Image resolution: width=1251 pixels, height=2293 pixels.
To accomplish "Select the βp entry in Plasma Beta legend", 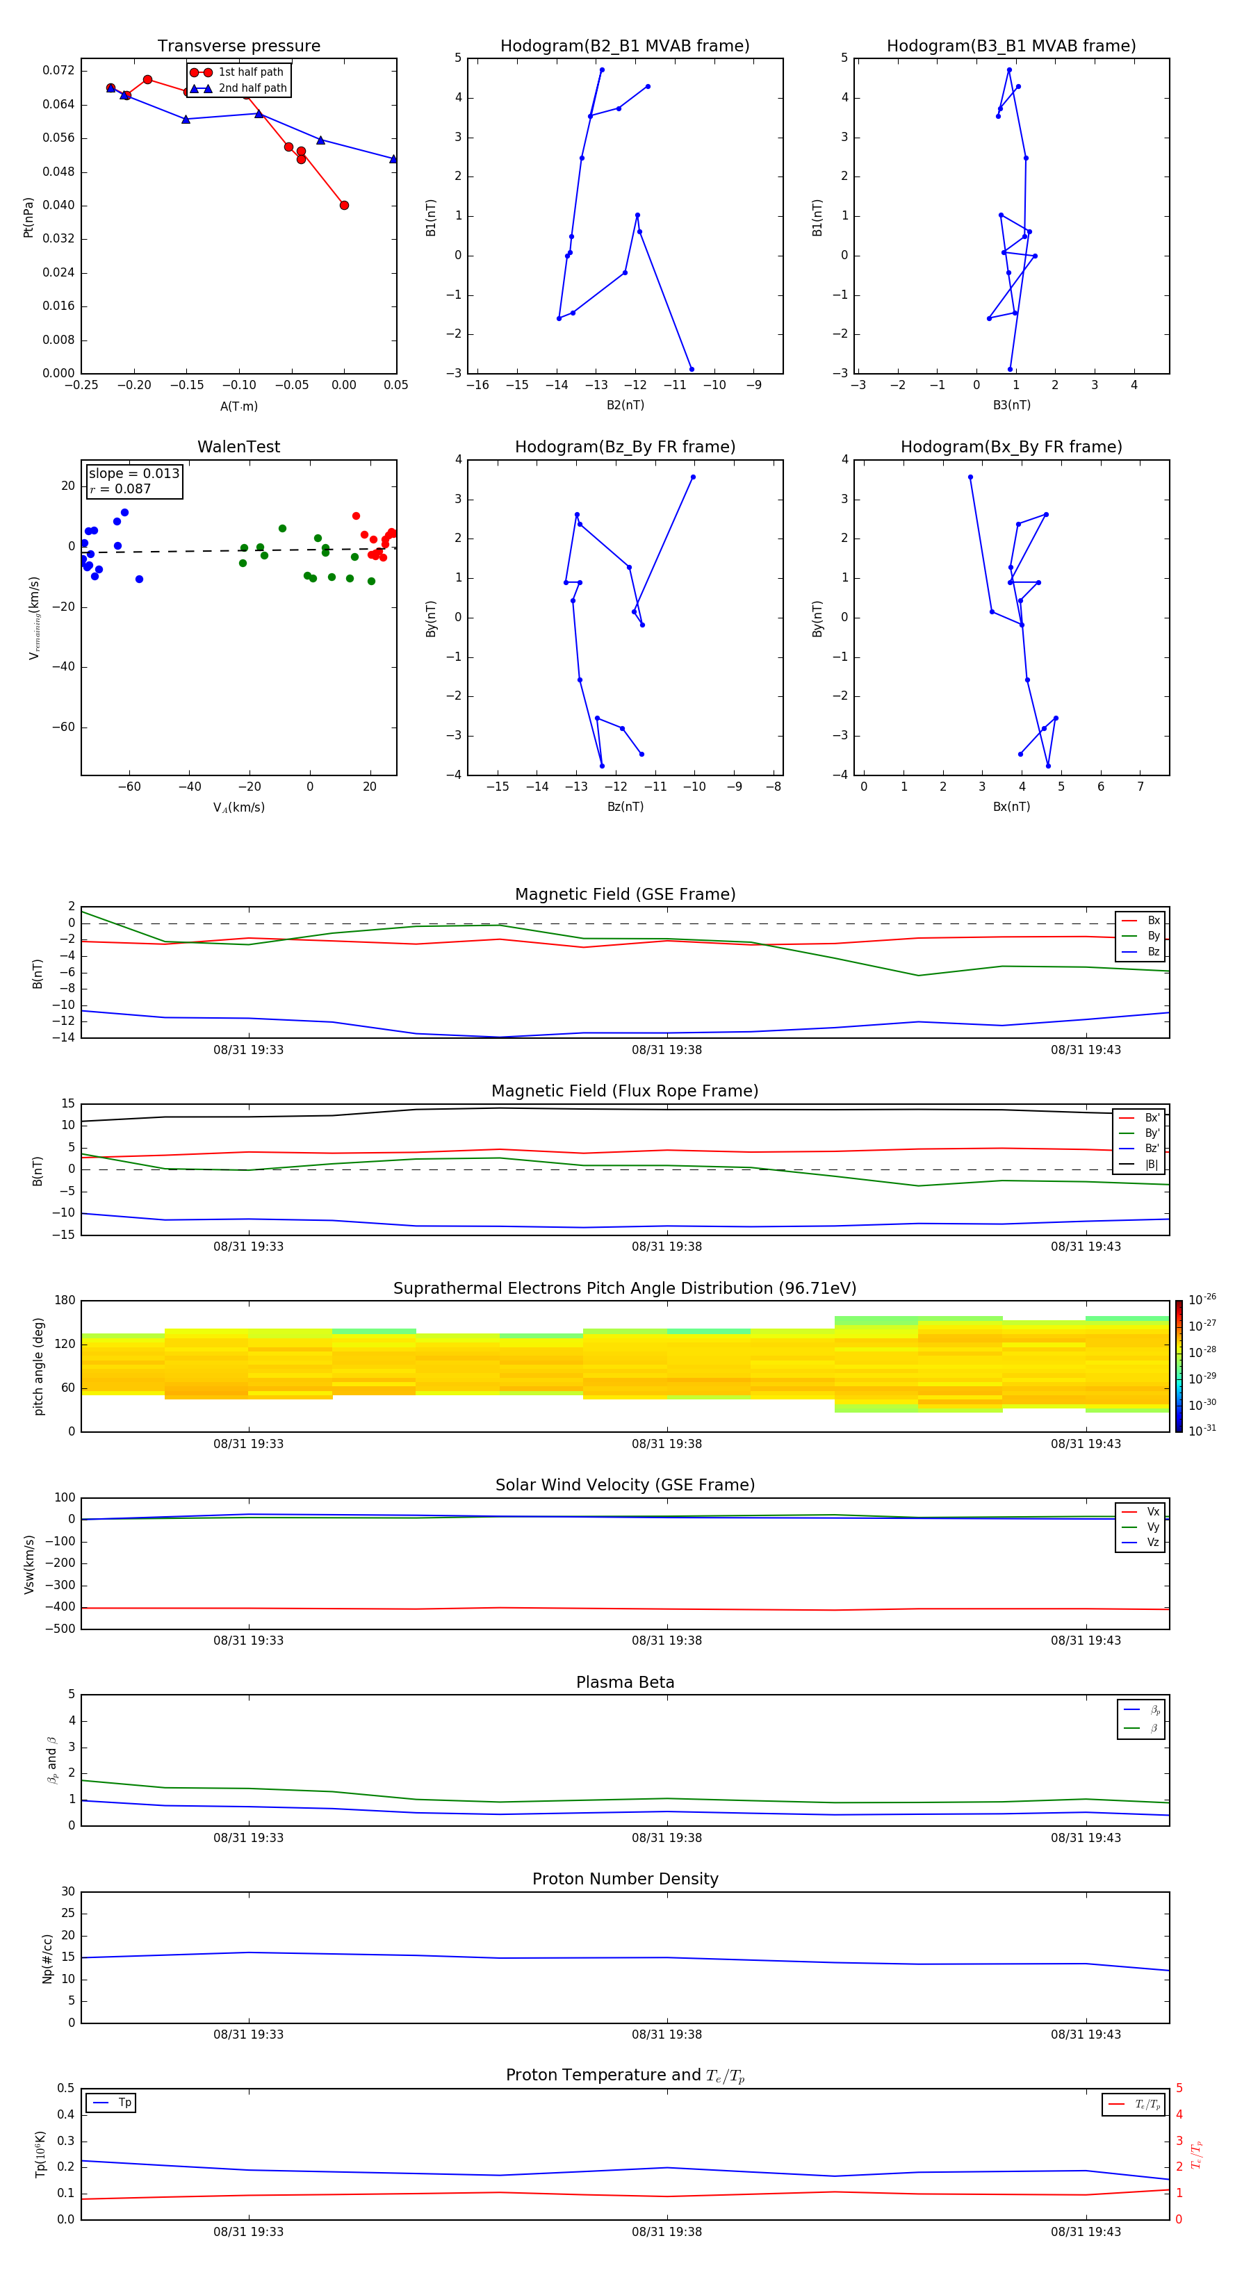I will pyautogui.click(x=1141, y=1710).
